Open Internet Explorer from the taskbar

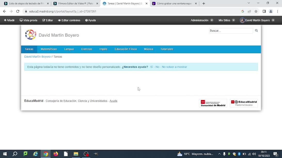coord(35,154)
